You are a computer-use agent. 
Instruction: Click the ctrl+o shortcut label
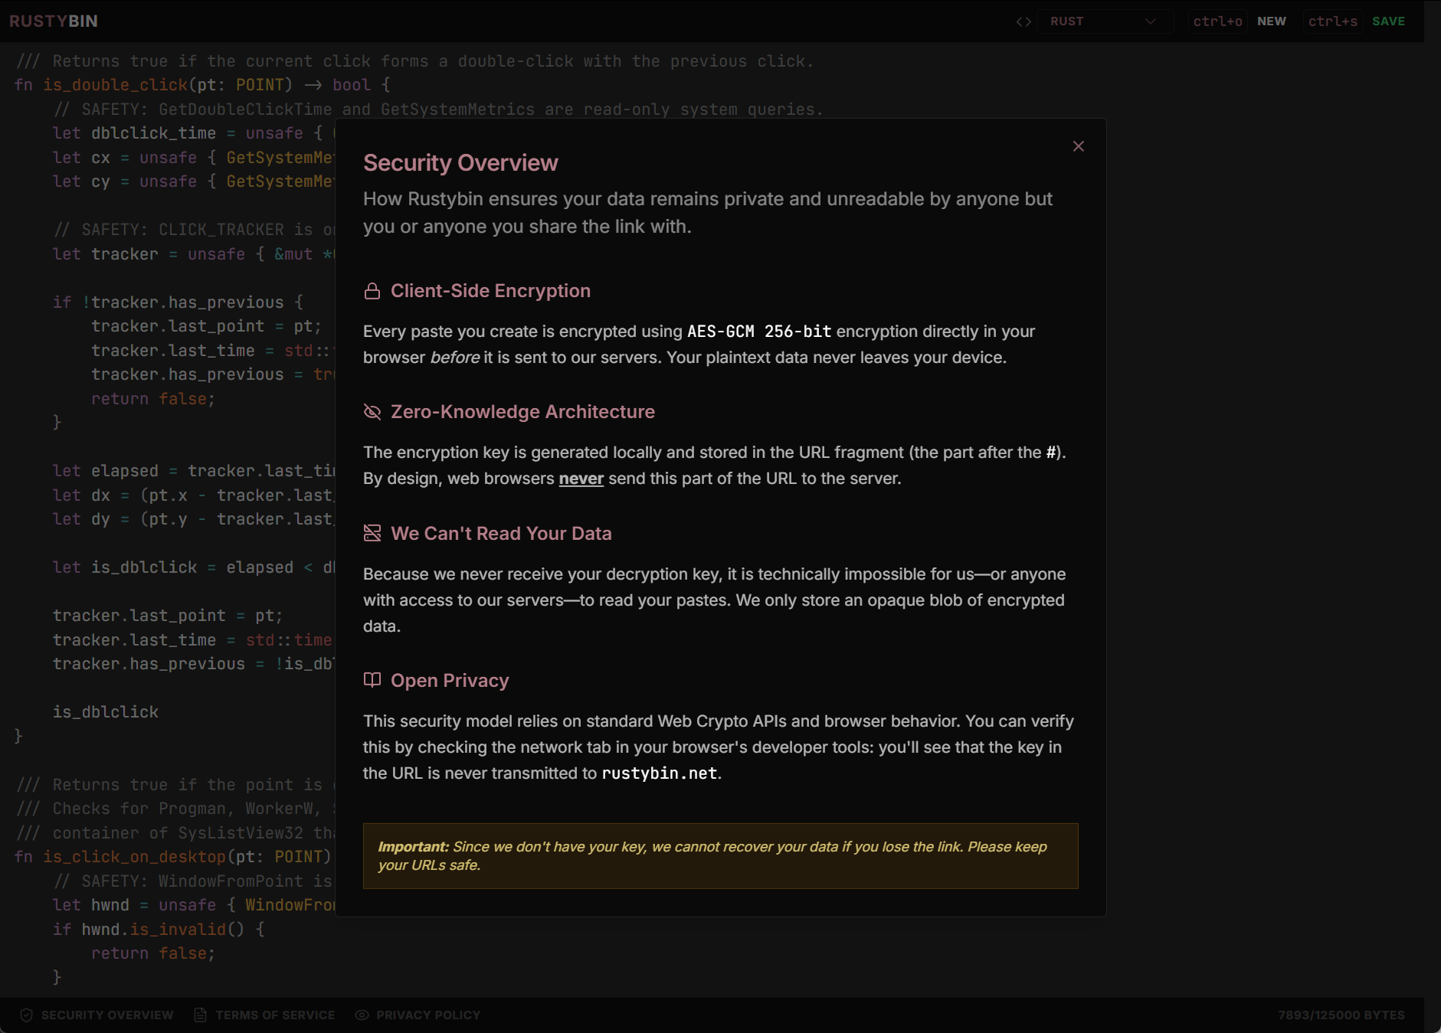(x=1218, y=21)
